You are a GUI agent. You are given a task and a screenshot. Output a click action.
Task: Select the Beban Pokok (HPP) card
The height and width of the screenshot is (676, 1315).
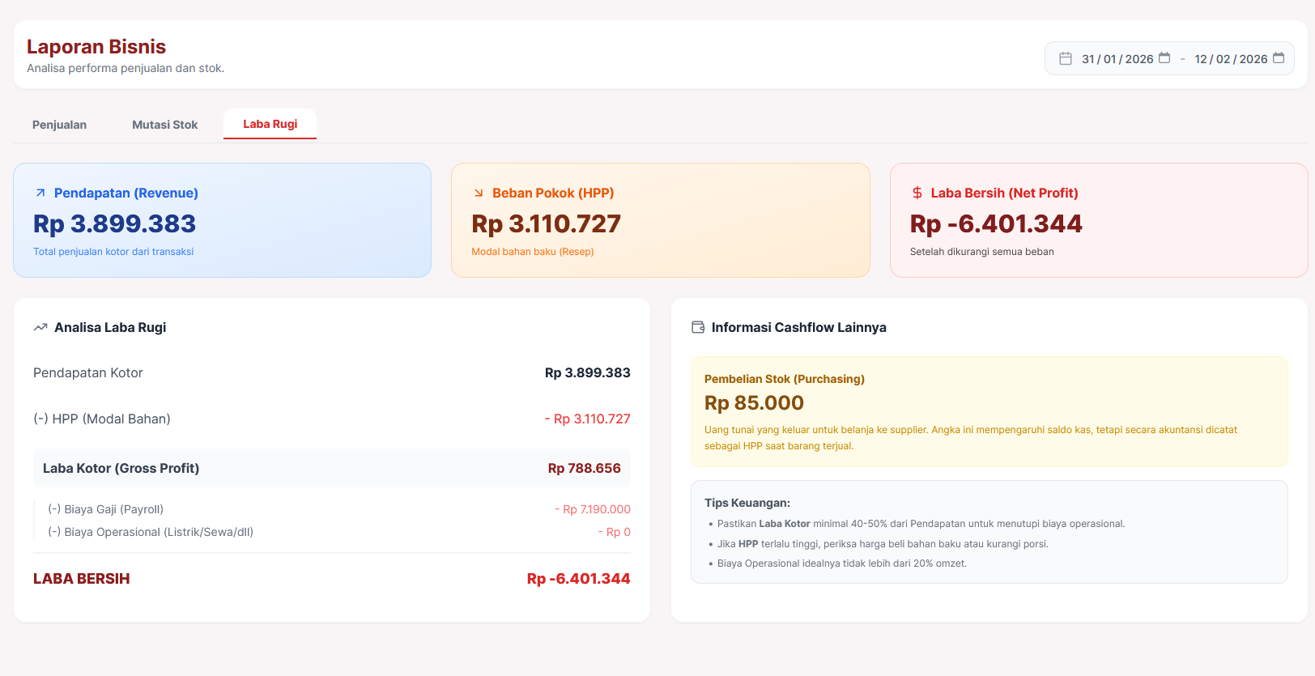tap(660, 220)
